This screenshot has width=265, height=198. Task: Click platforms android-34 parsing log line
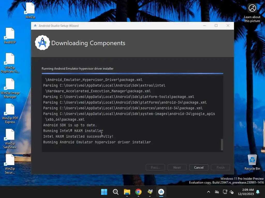[125, 102]
